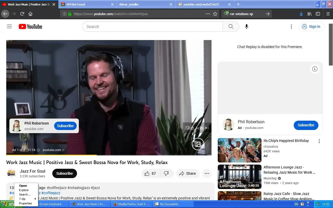Subscribe to Phil Robertson in player overlay

tap(65, 126)
